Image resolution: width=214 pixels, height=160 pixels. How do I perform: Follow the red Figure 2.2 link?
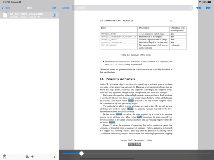(111, 125)
